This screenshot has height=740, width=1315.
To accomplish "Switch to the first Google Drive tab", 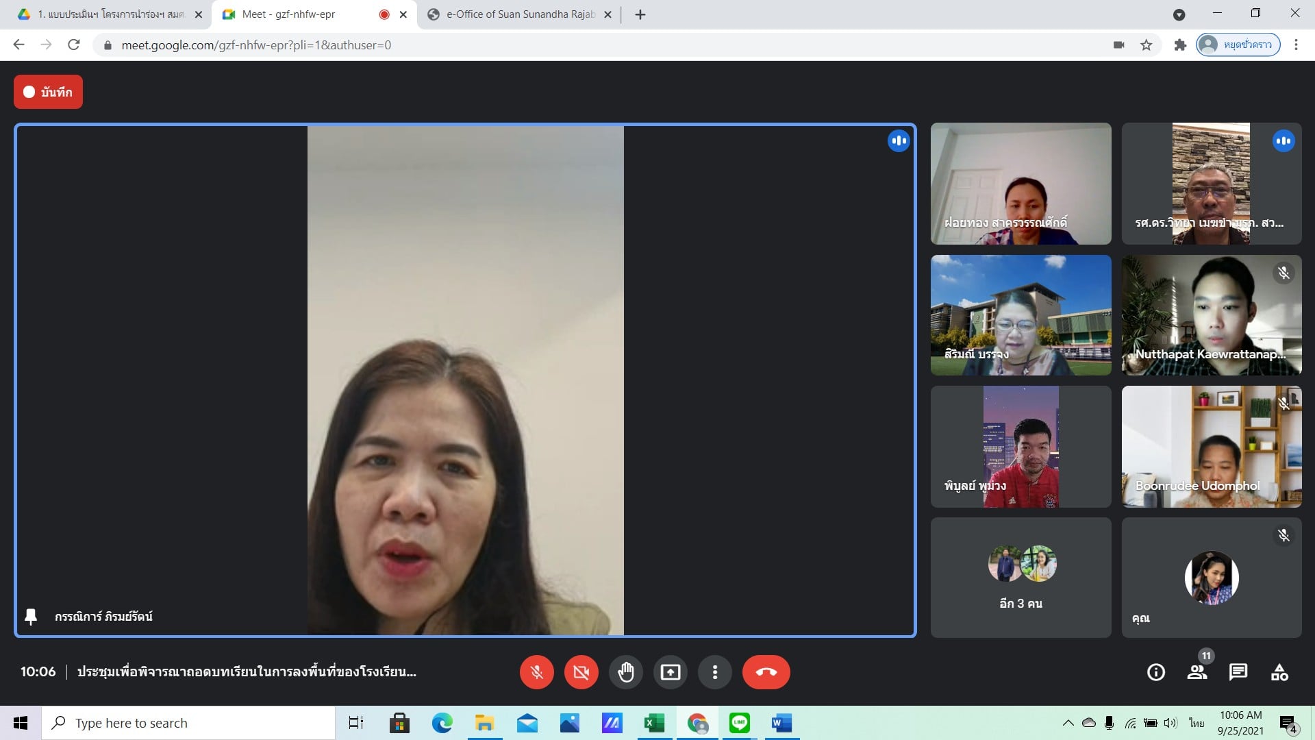I will coord(110,14).
